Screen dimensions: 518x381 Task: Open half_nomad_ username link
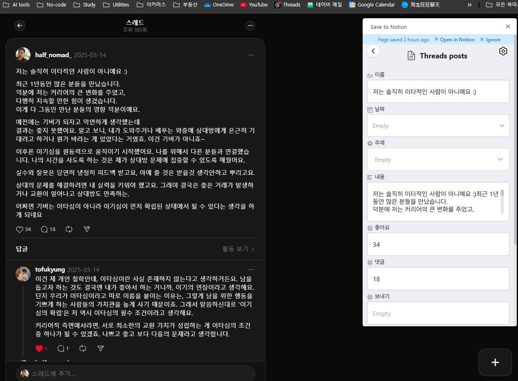(x=54, y=55)
